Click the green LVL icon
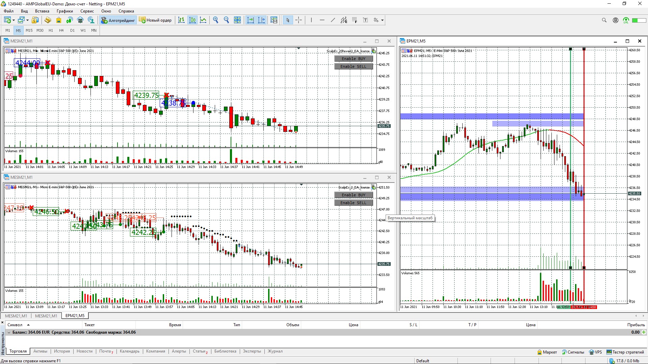The image size is (648, 364). pos(626,20)
